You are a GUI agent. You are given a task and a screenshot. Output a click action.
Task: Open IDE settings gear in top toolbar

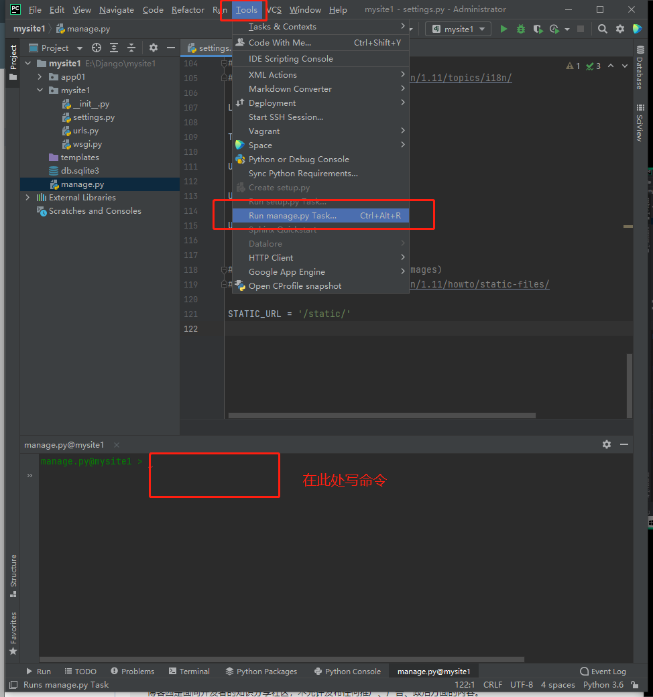pos(620,29)
